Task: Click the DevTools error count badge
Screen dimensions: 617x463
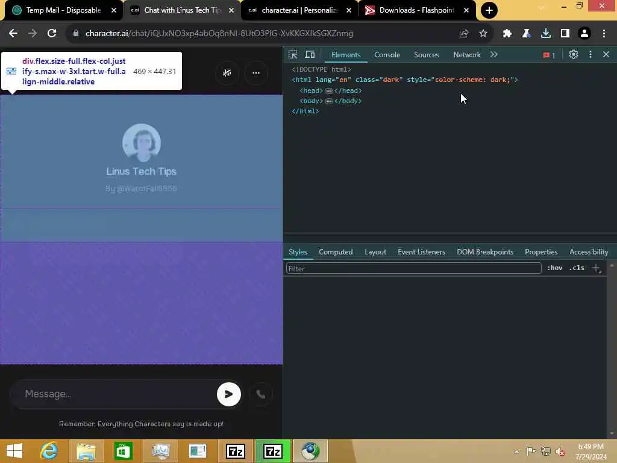Action: coord(549,55)
